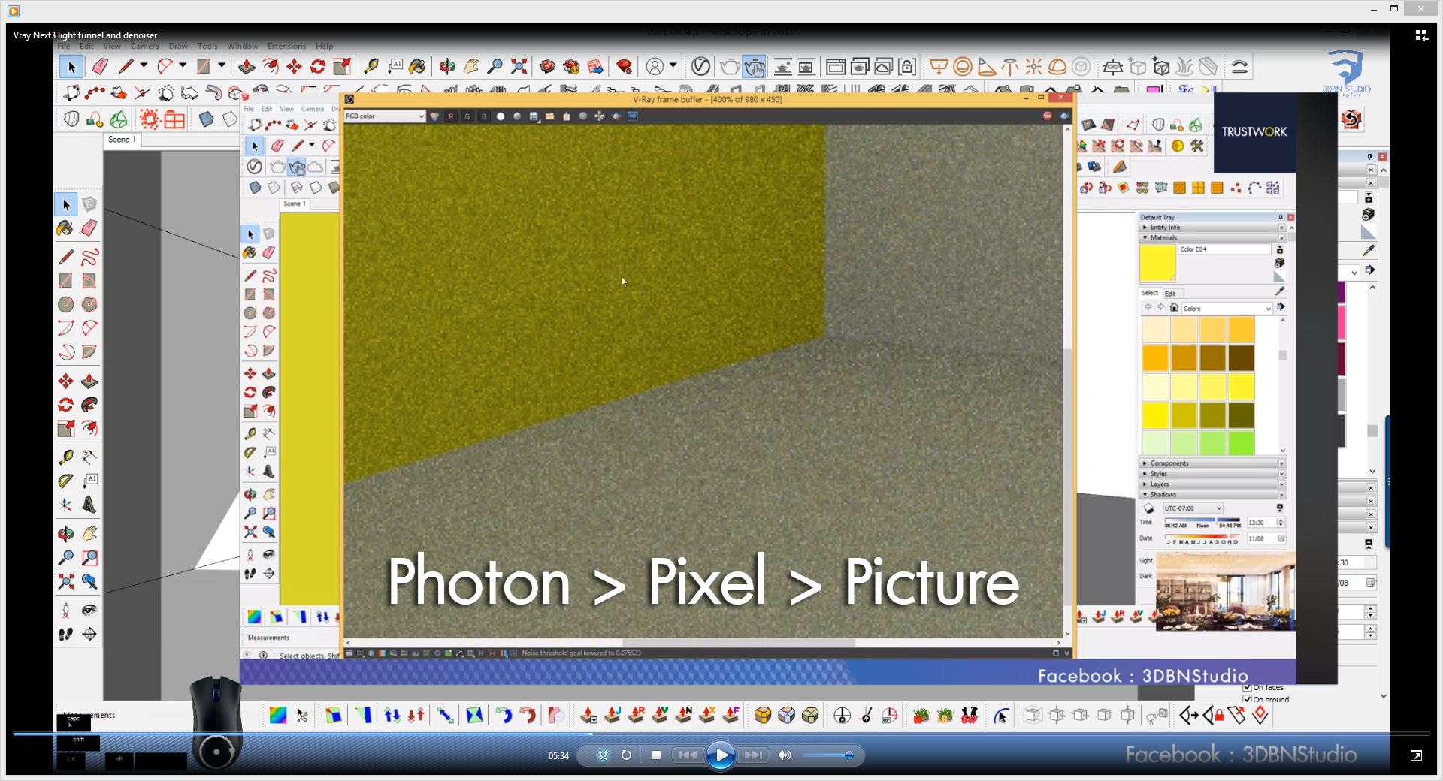Viewport: 1443px width, 781px height.
Task: Activate the Paint Bucket tool in top toolbar
Action: [x=417, y=67]
